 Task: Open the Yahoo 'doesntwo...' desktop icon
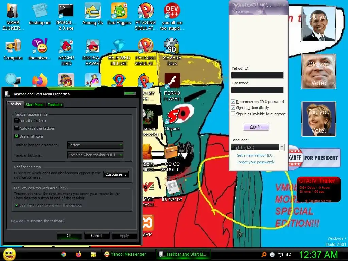point(39,49)
